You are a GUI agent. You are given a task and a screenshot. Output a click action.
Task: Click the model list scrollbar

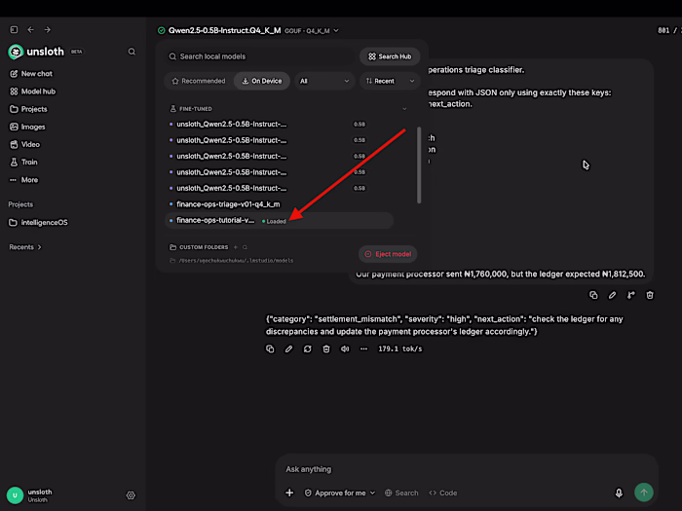(419, 165)
